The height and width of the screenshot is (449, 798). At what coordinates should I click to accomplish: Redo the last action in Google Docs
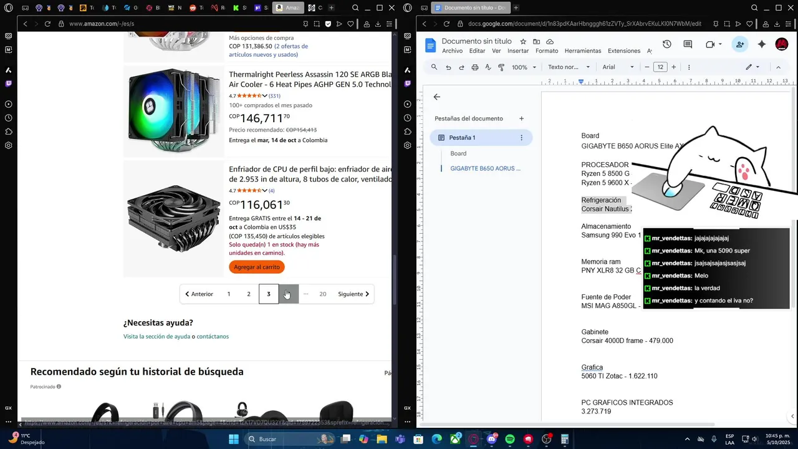click(x=461, y=67)
